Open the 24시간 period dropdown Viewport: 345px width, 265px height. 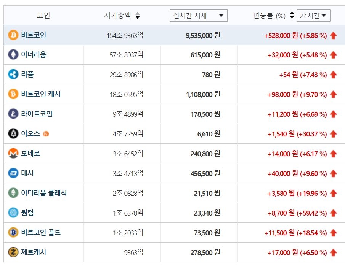tap(313, 16)
